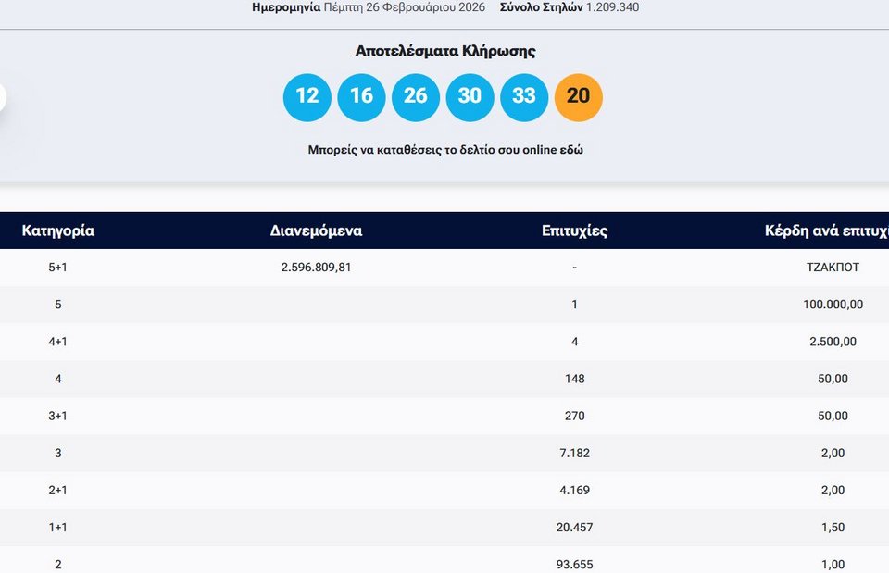Click the Διανεμόμενα column header
The image size is (889, 573).
316,230
